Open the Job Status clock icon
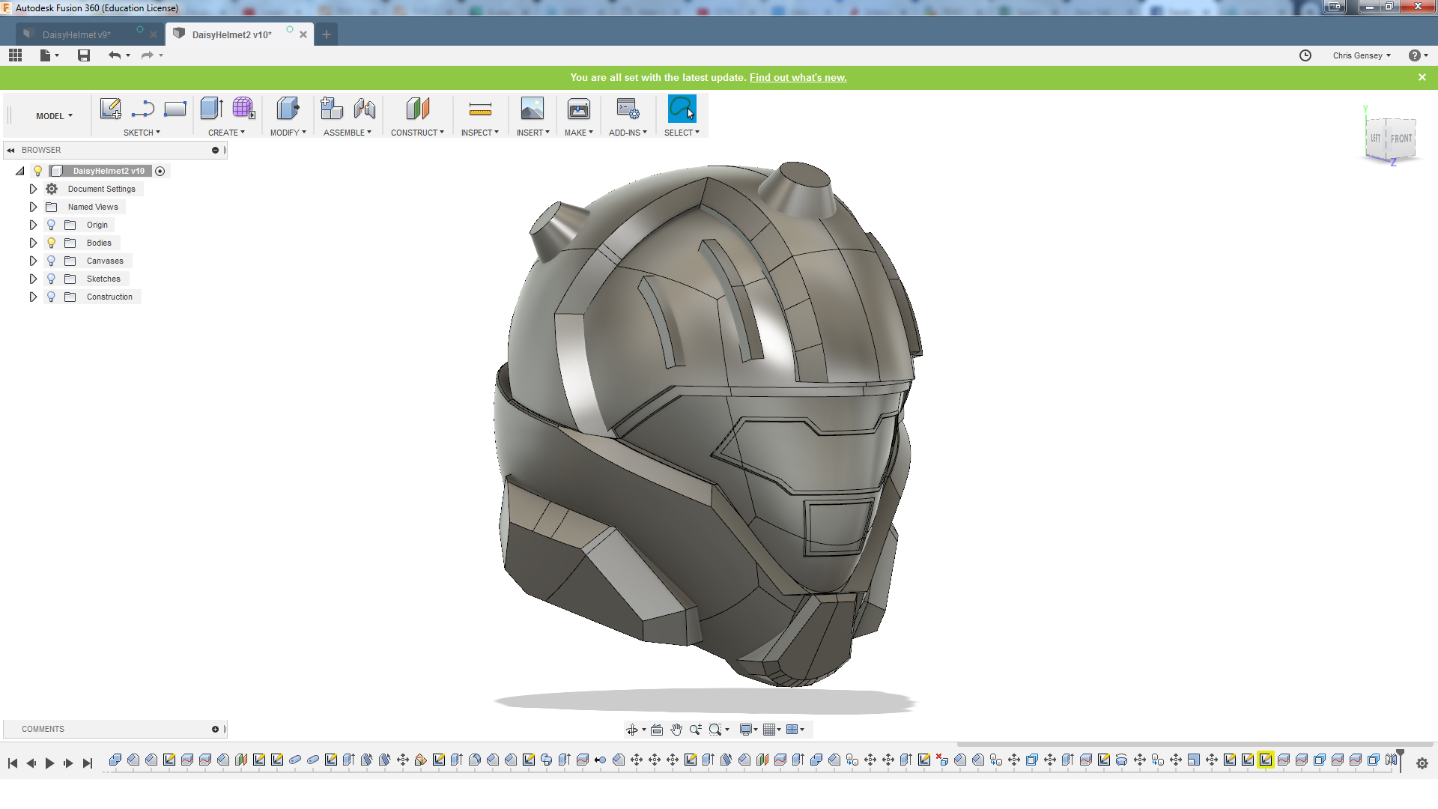The image size is (1438, 809). tap(1305, 55)
